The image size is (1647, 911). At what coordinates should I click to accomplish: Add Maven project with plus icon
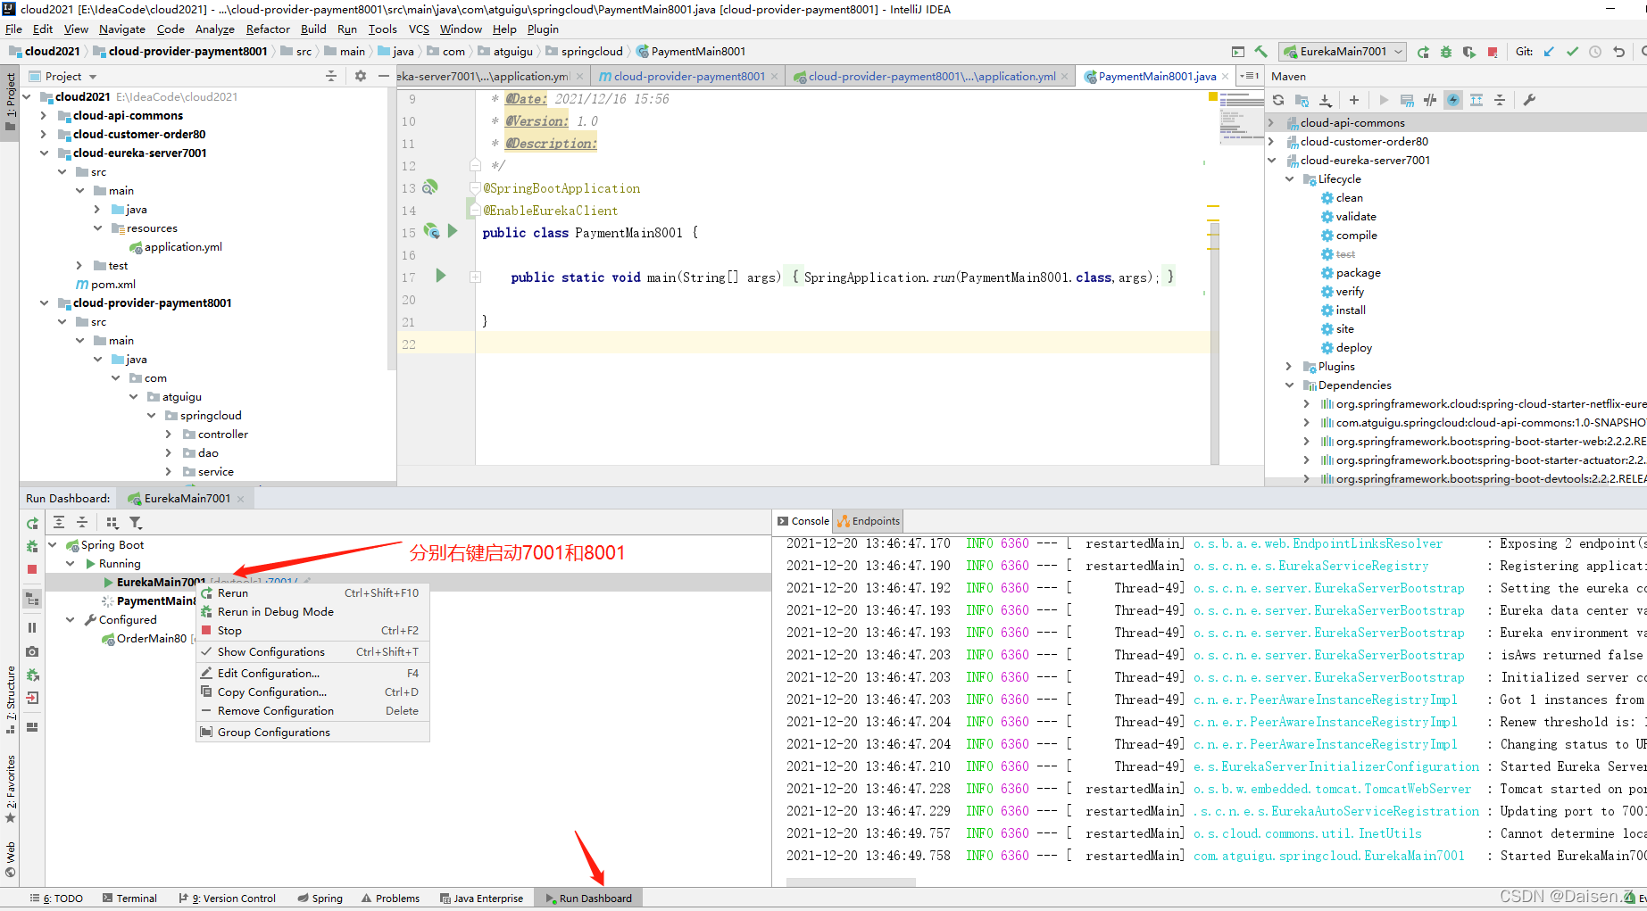click(x=1354, y=100)
